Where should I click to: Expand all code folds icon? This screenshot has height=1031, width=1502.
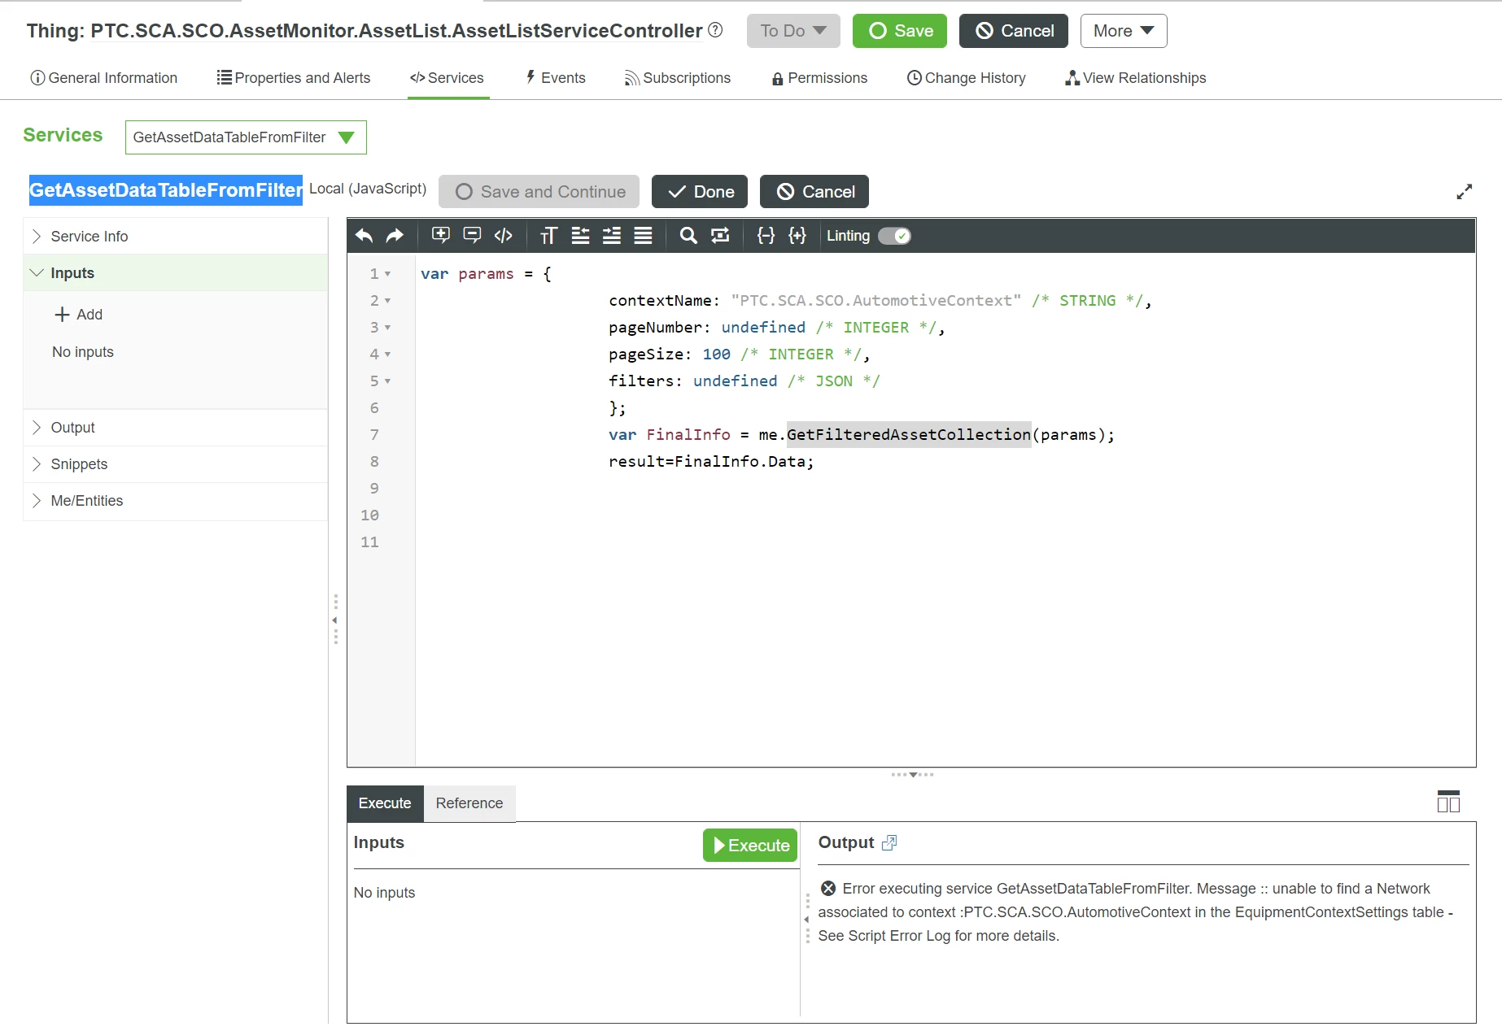coord(797,236)
